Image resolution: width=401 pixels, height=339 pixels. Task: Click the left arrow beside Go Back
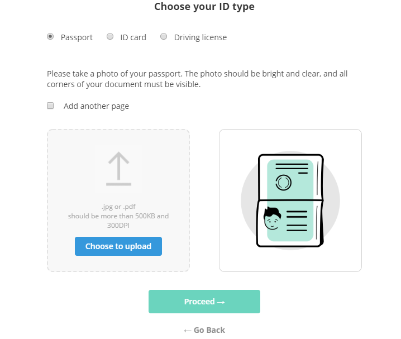(188, 331)
